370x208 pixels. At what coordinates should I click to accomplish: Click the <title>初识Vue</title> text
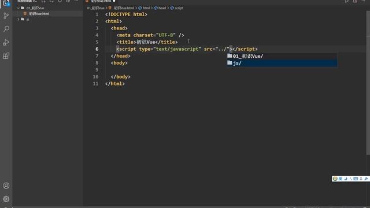coord(147,42)
